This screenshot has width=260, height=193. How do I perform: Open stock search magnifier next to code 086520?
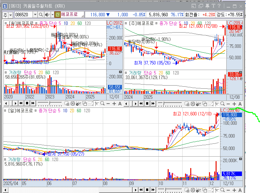point(41,15)
